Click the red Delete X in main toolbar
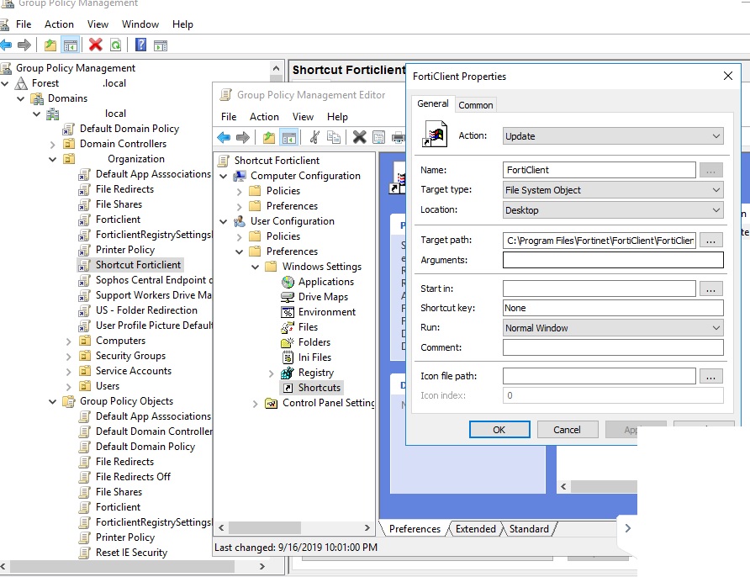This screenshot has width=750, height=577. (x=95, y=45)
